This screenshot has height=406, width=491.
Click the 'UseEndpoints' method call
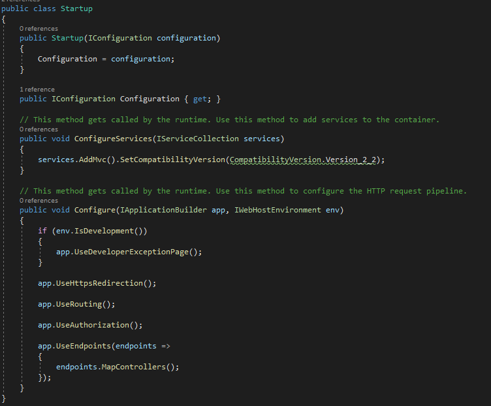pyautogui.click(x=84, y=346)
